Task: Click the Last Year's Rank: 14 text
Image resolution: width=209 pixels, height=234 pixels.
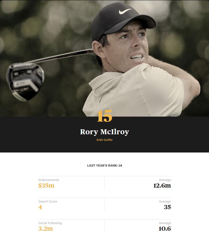Action: 104,165
